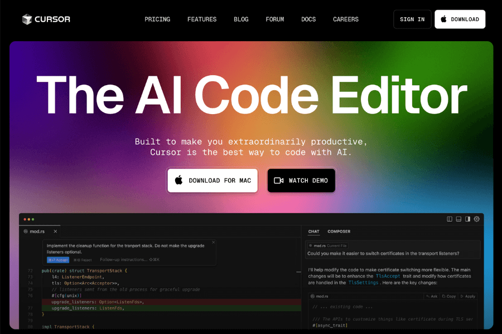Click the Watch Demo button

pyautogui.click(x=301, y=180)
